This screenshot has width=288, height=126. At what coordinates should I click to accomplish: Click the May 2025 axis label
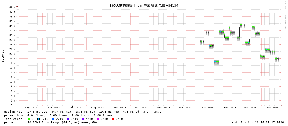click(x=31, y=108)
